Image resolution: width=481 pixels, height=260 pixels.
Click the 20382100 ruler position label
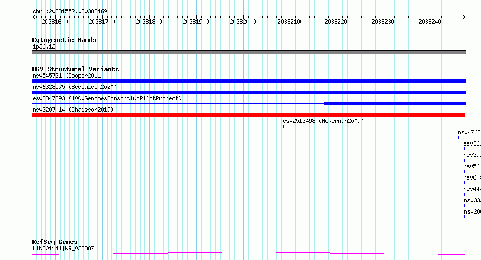pyautogui.click(x=290, y=22)
